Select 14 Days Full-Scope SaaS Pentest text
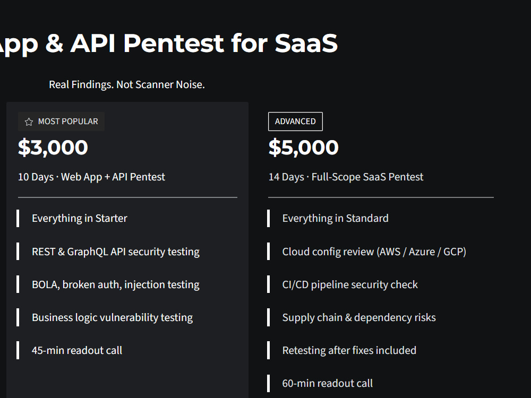Image resolution: width=531 pixels, height=398 pixels. coord(346,177)
